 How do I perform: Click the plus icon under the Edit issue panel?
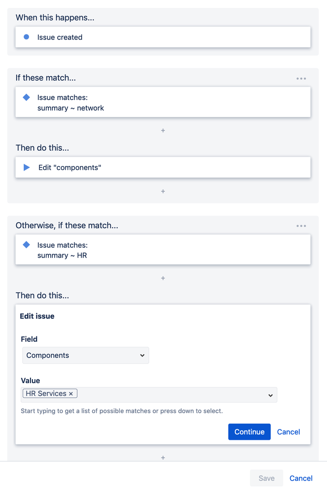163,458
